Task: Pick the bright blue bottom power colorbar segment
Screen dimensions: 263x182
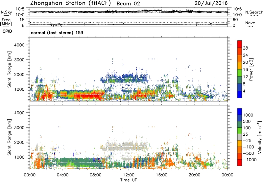Action: point(240,95)
